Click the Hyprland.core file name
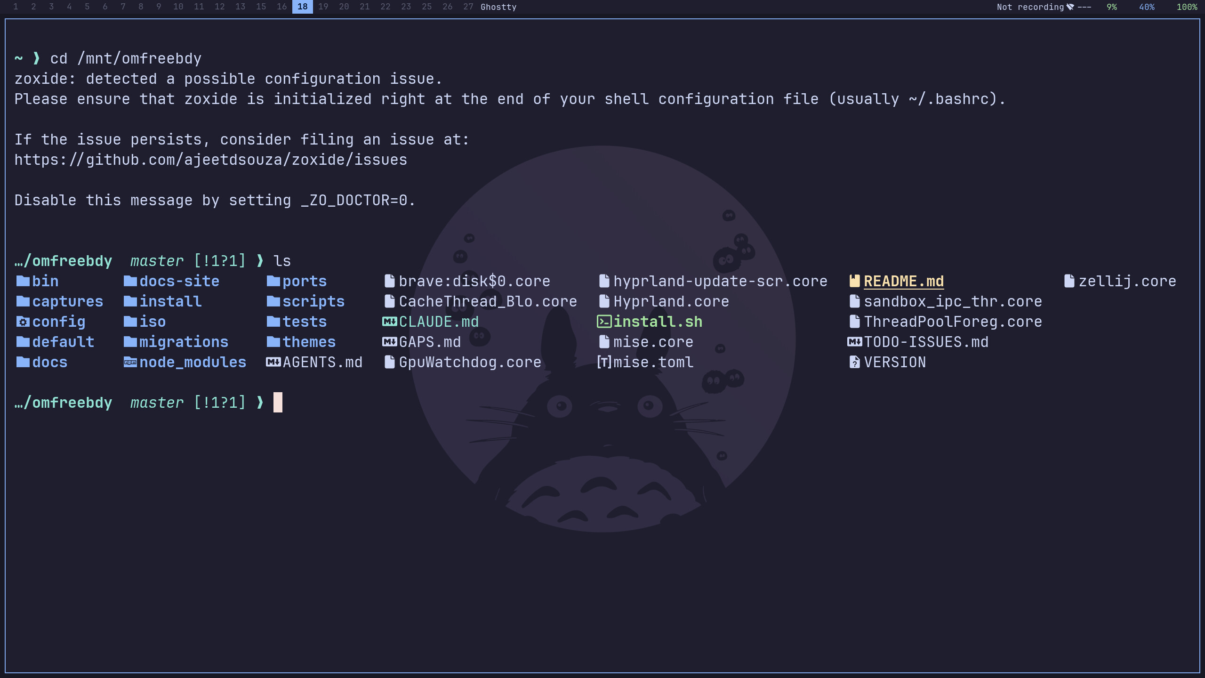The width and height of the screenshot is (1205, 678). pos(671,301)
